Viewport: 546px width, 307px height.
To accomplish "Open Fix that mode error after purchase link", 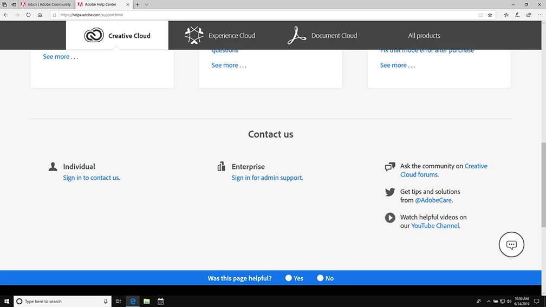I will tap(427, 51).
